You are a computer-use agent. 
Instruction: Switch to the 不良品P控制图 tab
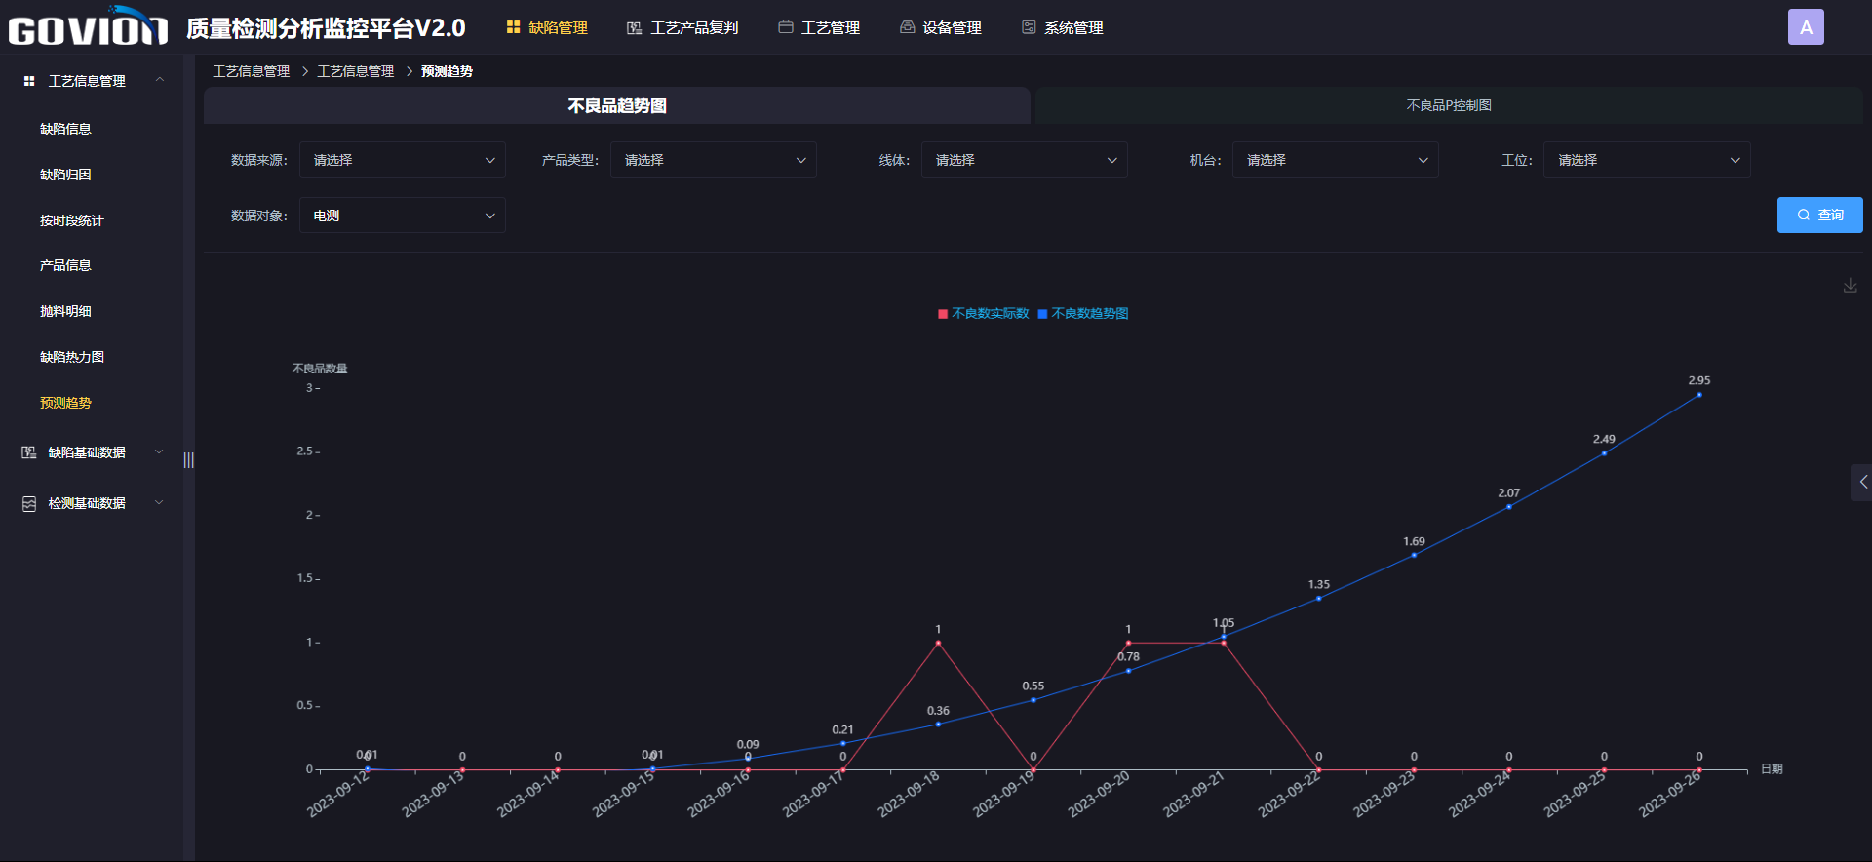(1448, 105)
